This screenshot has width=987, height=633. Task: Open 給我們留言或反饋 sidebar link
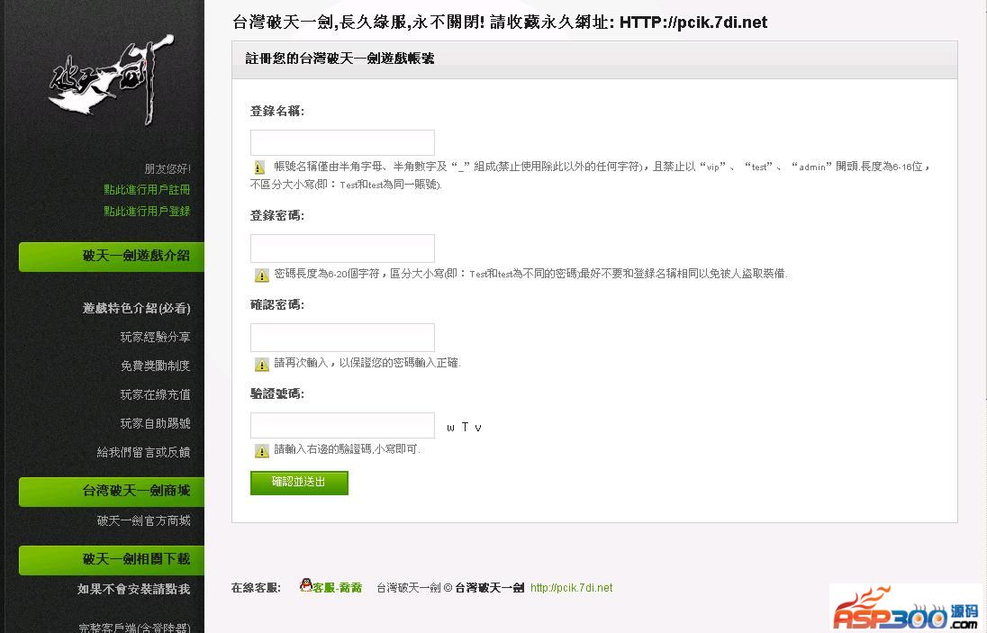(x=143, y=452)
